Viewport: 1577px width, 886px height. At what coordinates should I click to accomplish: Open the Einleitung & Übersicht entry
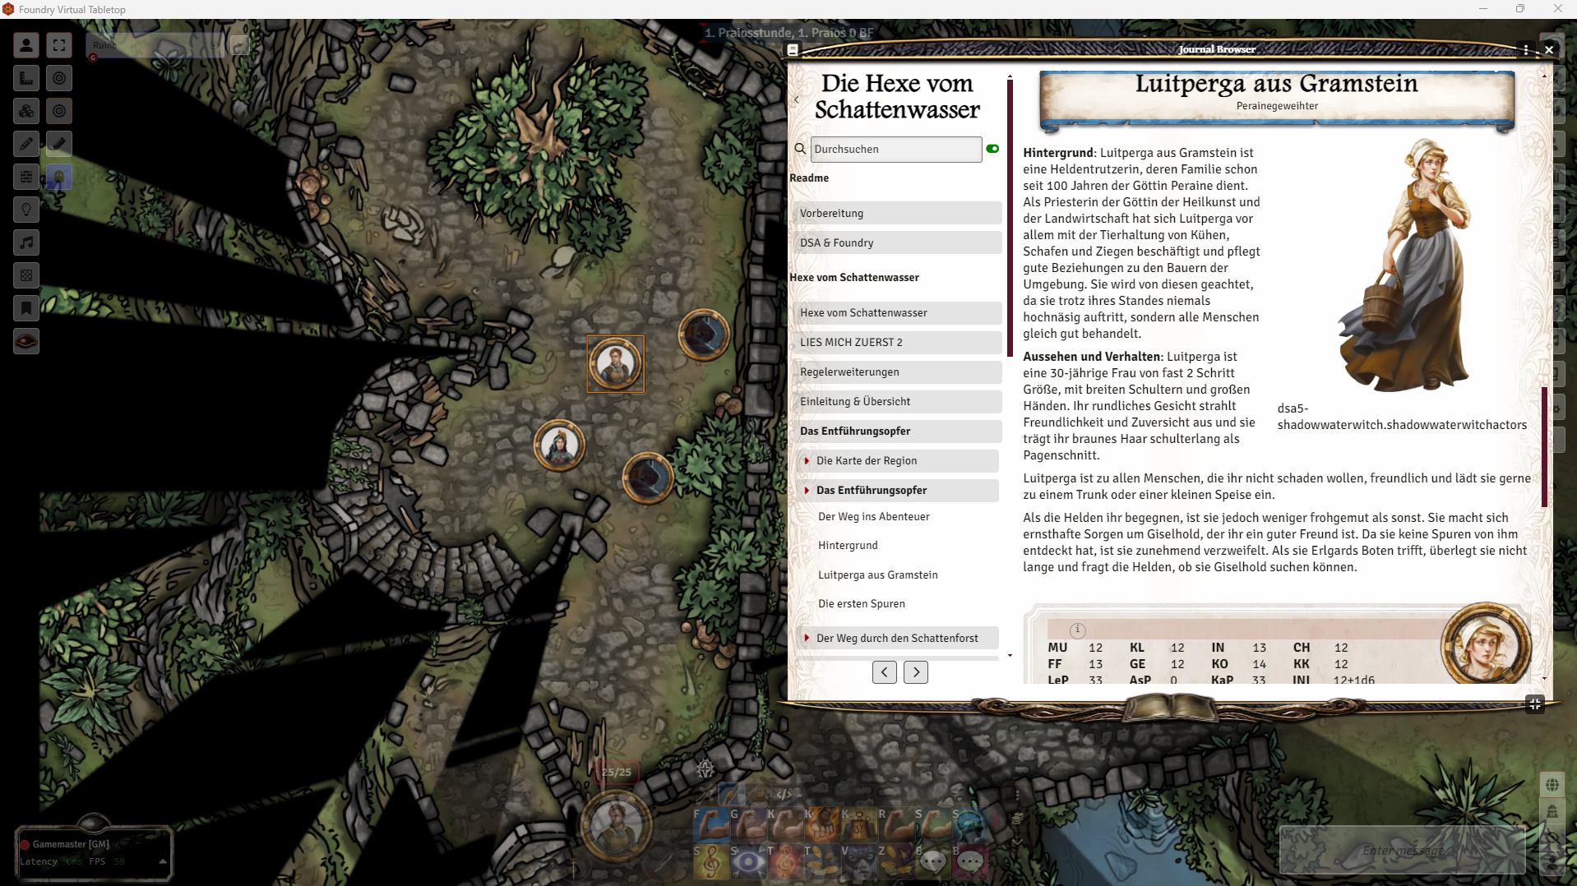(x=895, y=401)
